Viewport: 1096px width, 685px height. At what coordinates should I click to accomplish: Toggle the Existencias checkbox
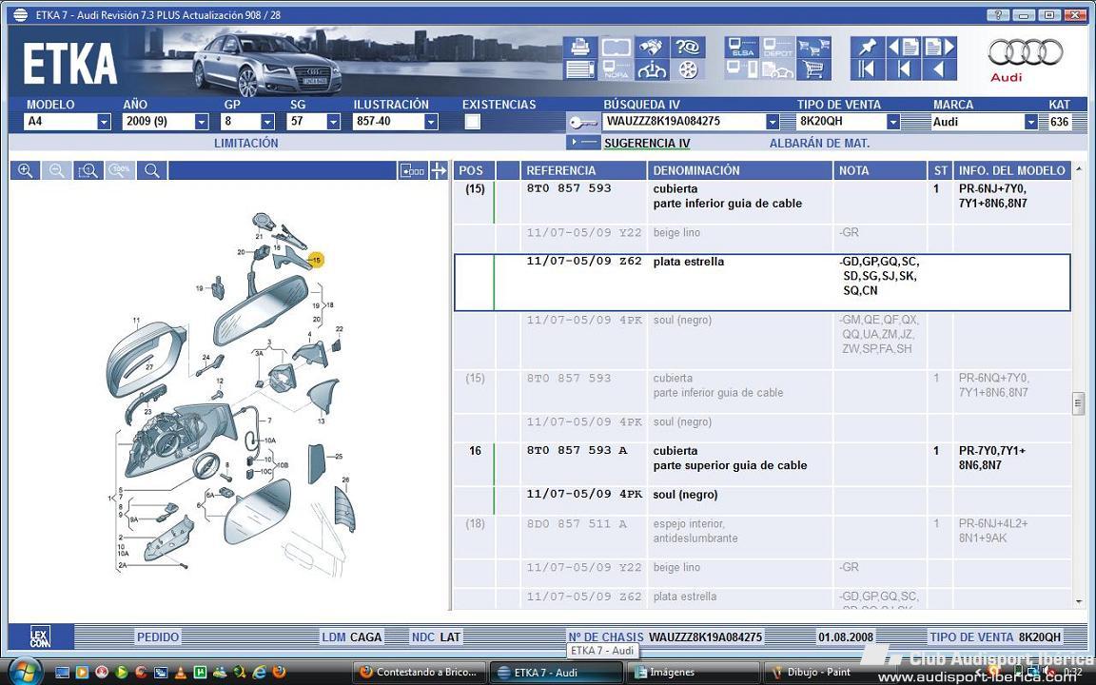click(473, 122)
